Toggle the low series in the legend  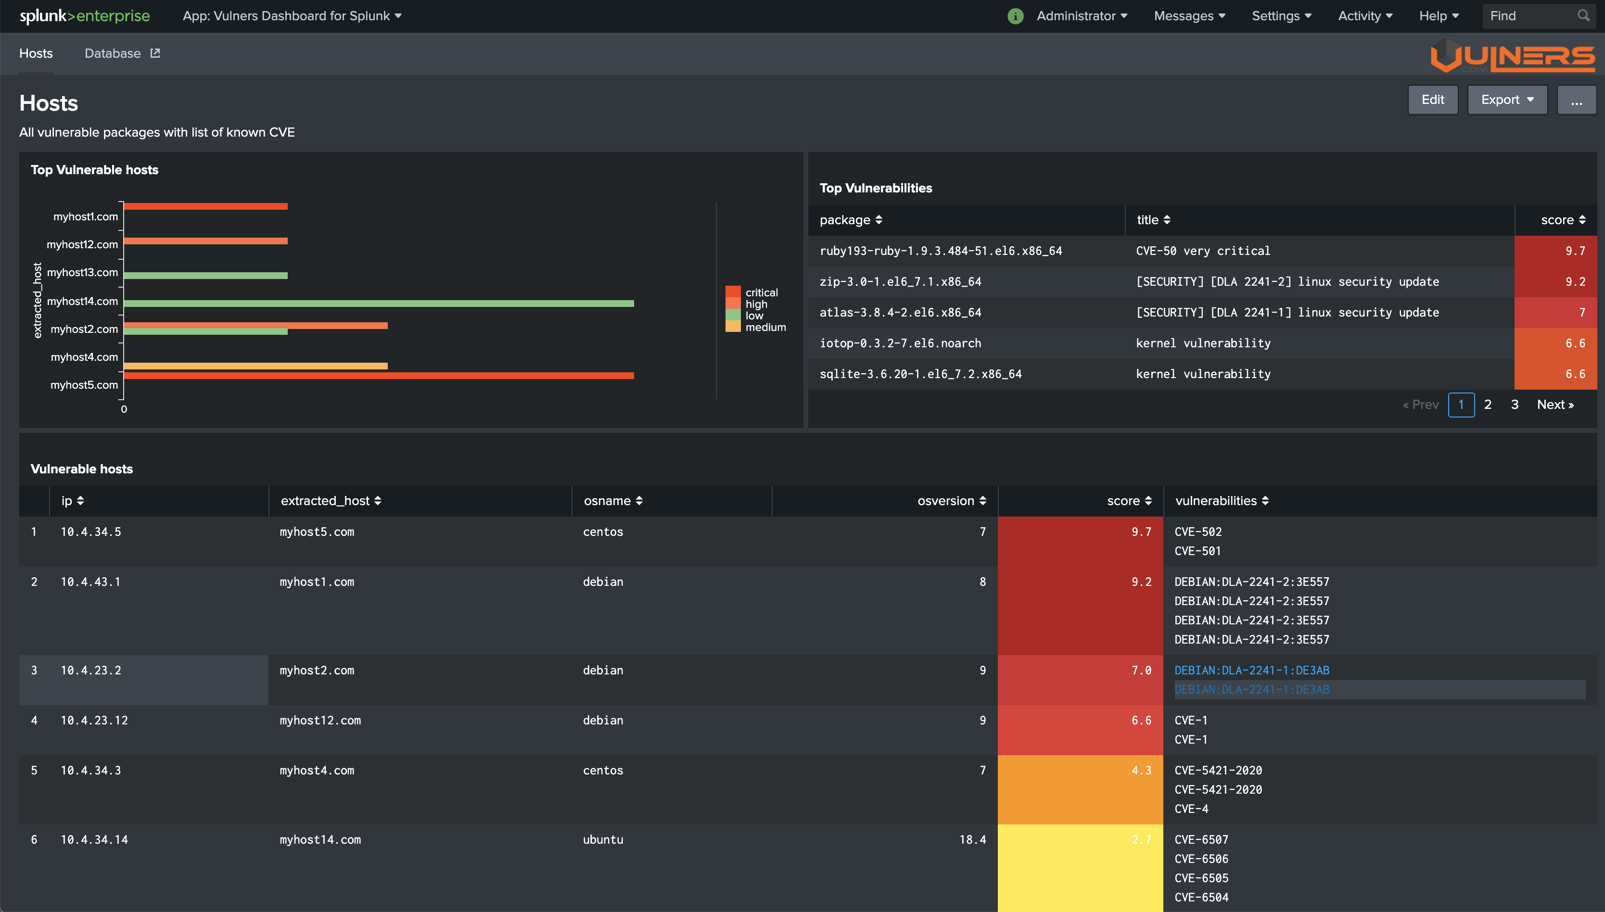coord(753,316)
